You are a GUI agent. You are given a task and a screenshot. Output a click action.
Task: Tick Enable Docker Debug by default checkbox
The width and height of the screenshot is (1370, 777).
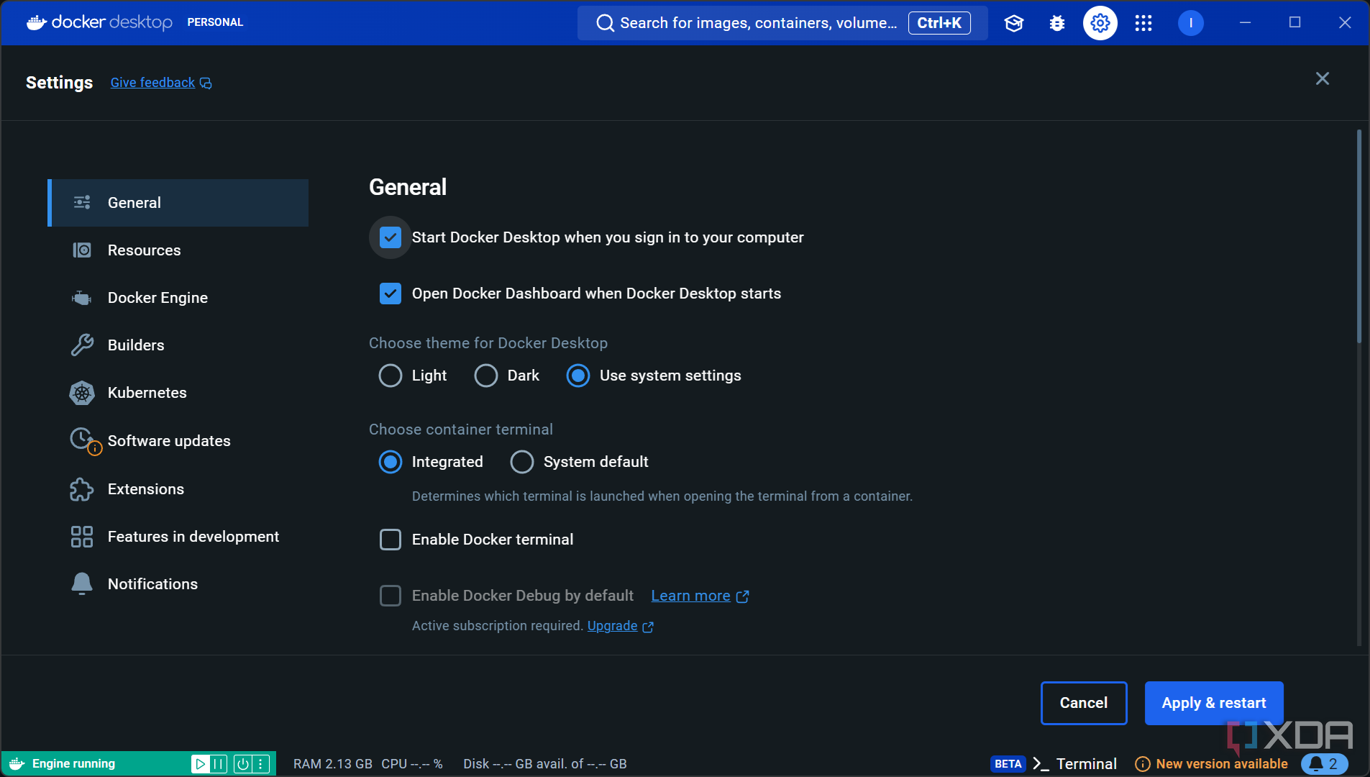[391, 596]
